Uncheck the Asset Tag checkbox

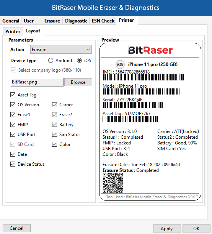click(x=13, y=95)
